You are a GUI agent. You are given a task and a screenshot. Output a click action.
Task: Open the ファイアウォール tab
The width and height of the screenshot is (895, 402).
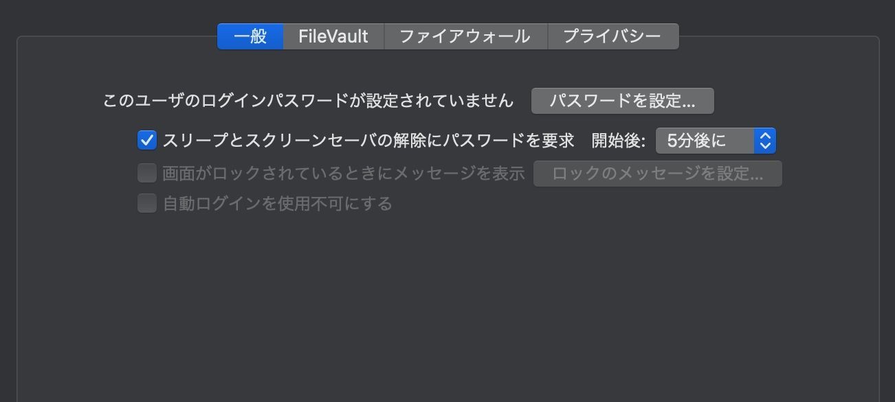(x=465, y=36)
